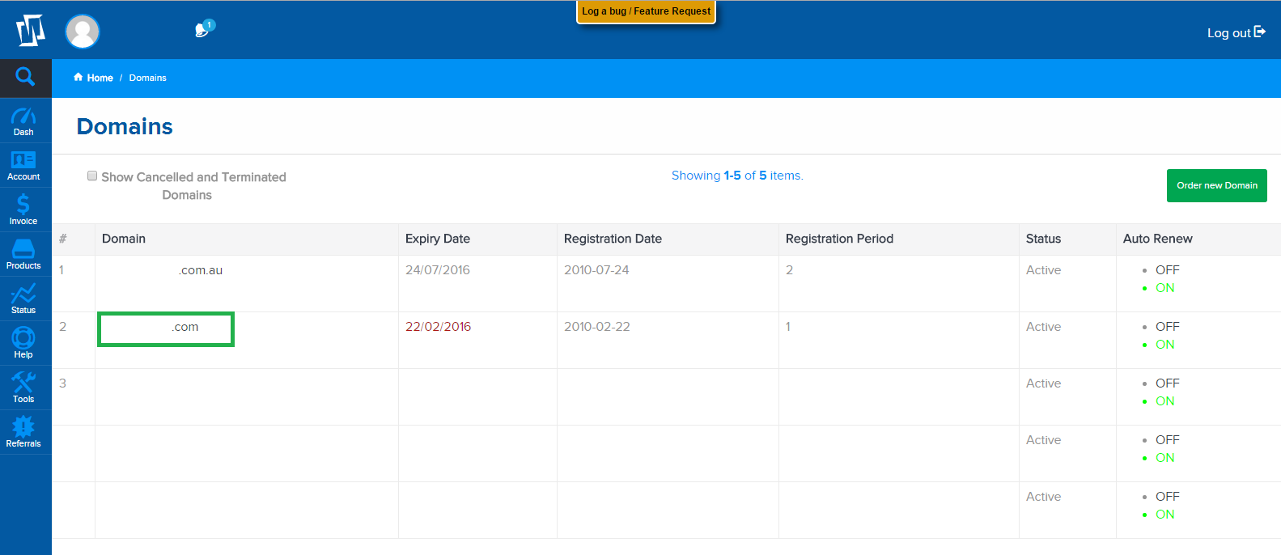The image size is (1281, 555).
Task: Click the Log out link
Action: tap(1235, 32)
